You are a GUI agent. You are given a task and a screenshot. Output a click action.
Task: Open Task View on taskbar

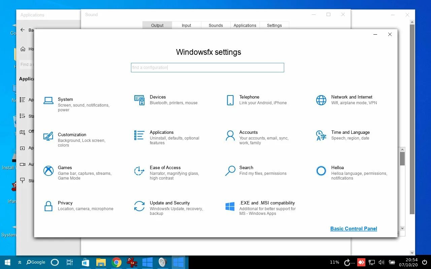(x=70, y=262)
